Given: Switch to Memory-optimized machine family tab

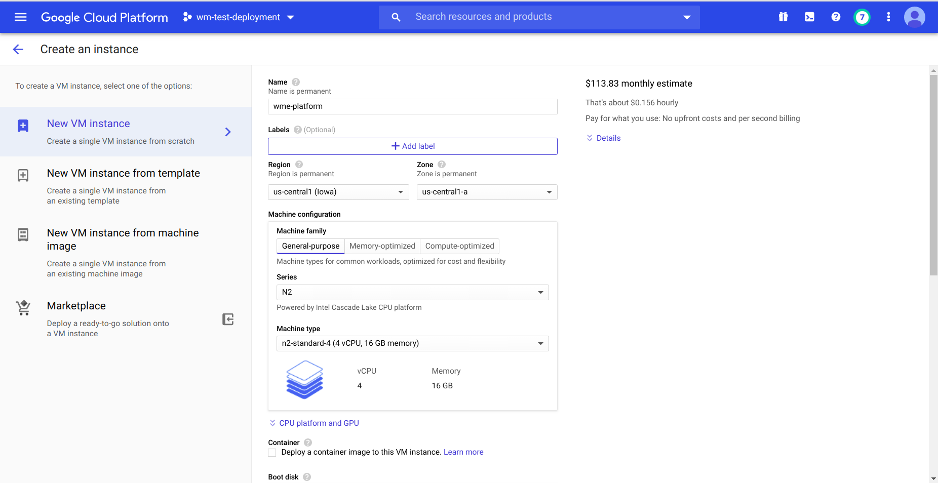Looking at the screenshot, I should tap(382, 246).
